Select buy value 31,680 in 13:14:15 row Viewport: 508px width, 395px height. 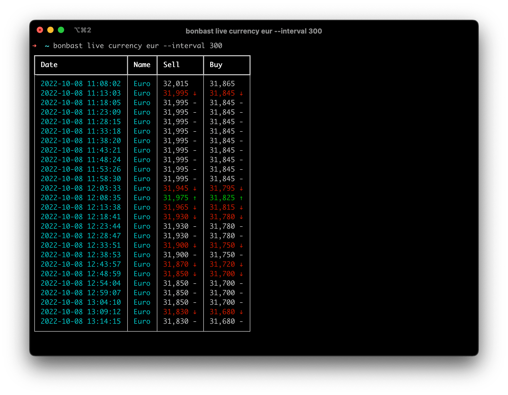(x=222, y=321)
